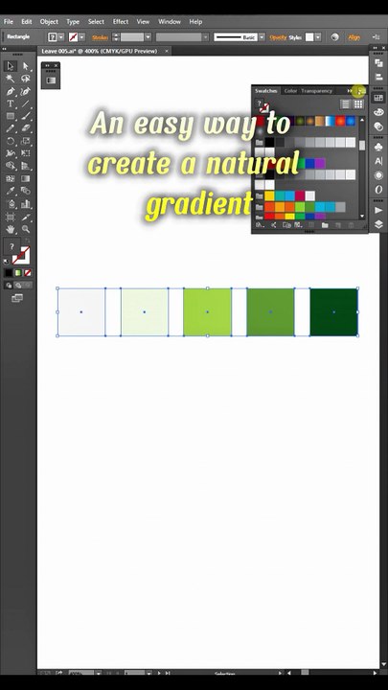Select the Pencil tool
The image size is (388, 690).
tap(11, 128)
